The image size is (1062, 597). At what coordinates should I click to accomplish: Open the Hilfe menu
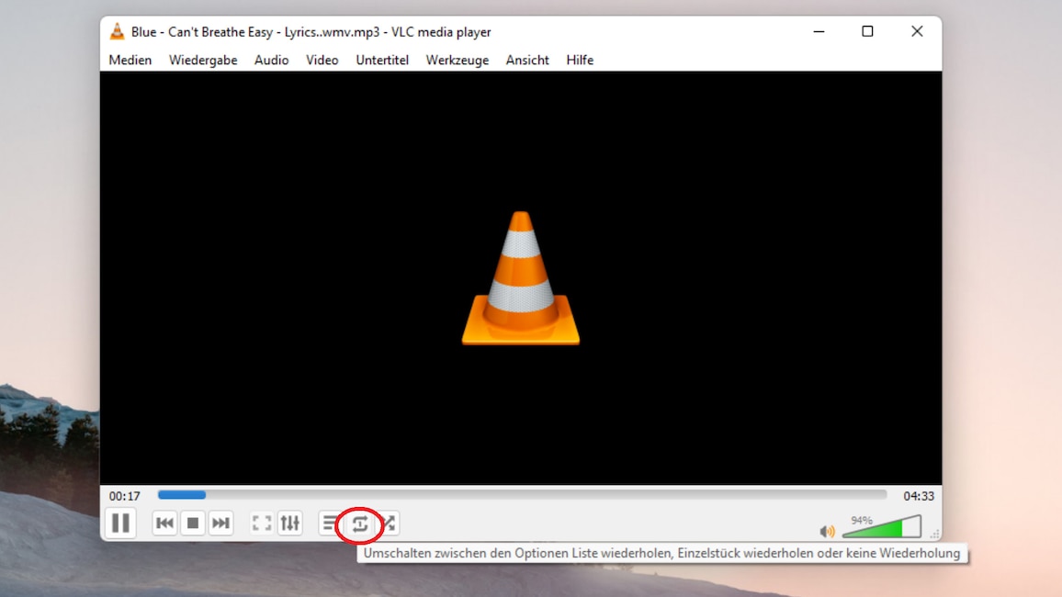(580, 60)
